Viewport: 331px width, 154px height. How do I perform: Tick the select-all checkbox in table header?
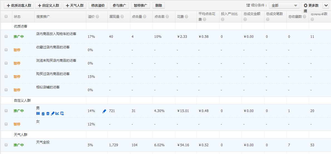[6, 17]
